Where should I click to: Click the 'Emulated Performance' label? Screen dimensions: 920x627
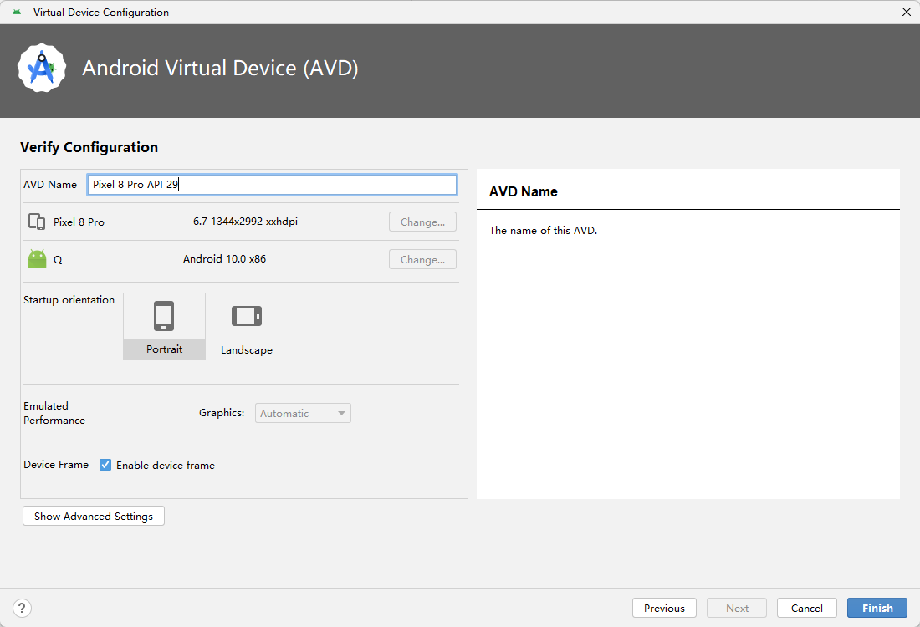pyautogui.click(x=54, y=413)
